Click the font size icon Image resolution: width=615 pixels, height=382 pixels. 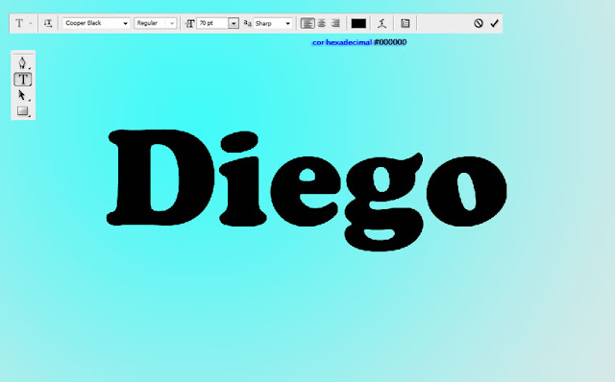pyautogui.click(x=190, y=23)
